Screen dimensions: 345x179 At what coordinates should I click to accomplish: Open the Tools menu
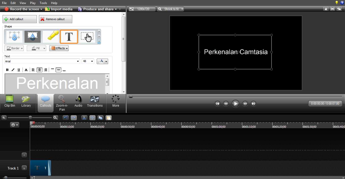point(43,3)
